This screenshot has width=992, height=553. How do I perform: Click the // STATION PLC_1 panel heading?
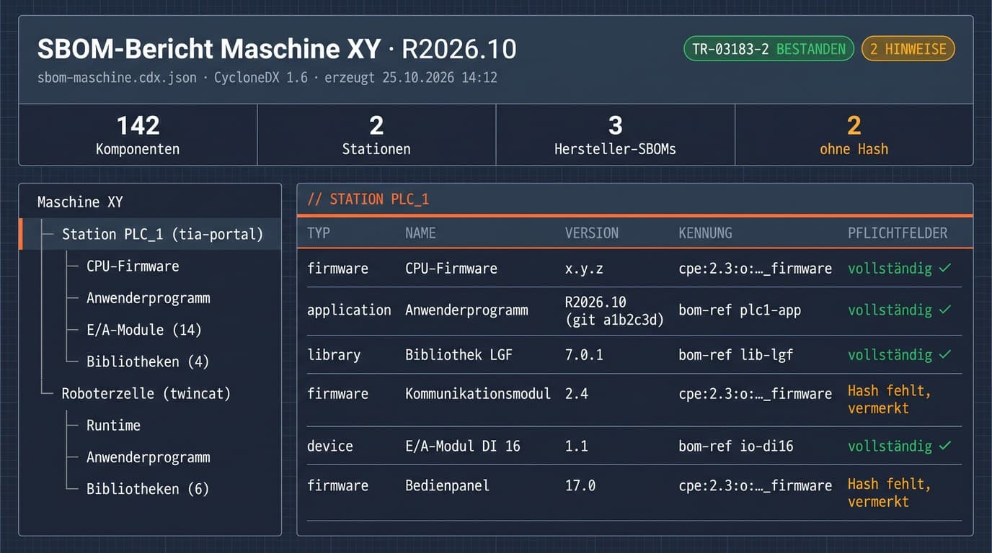[368, 199]
